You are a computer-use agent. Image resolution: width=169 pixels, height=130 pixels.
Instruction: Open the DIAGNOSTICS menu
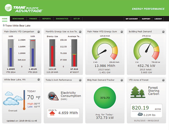(62, 19)
